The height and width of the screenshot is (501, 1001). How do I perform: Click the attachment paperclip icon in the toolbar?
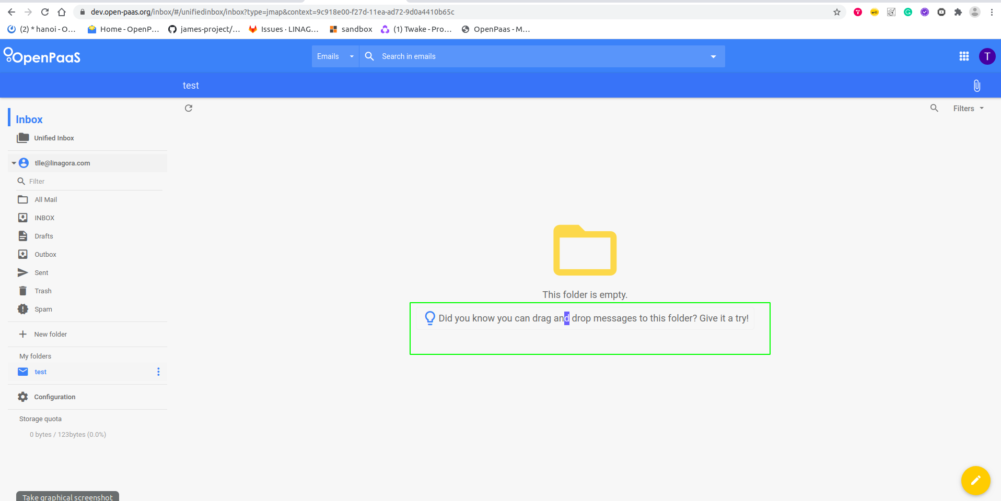976,85
